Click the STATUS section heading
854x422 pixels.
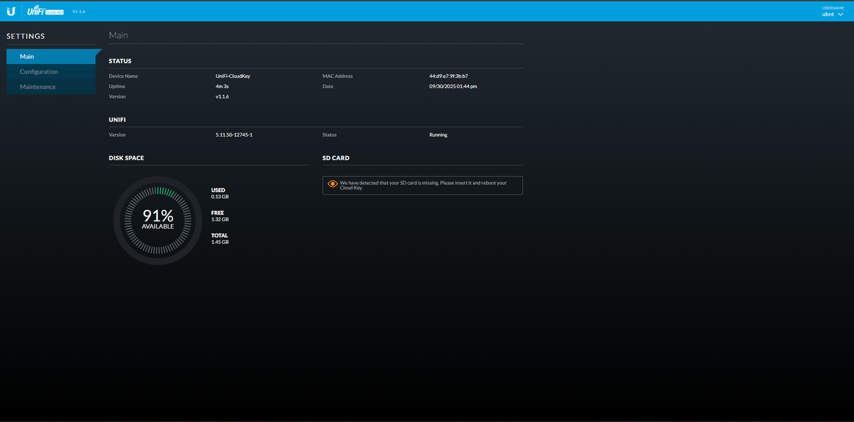(120, 61)
